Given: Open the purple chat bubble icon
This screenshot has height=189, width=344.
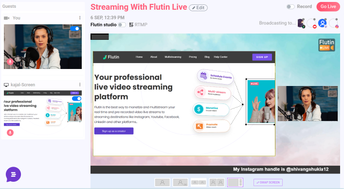Looking at the screenshot, I should 13,174.
